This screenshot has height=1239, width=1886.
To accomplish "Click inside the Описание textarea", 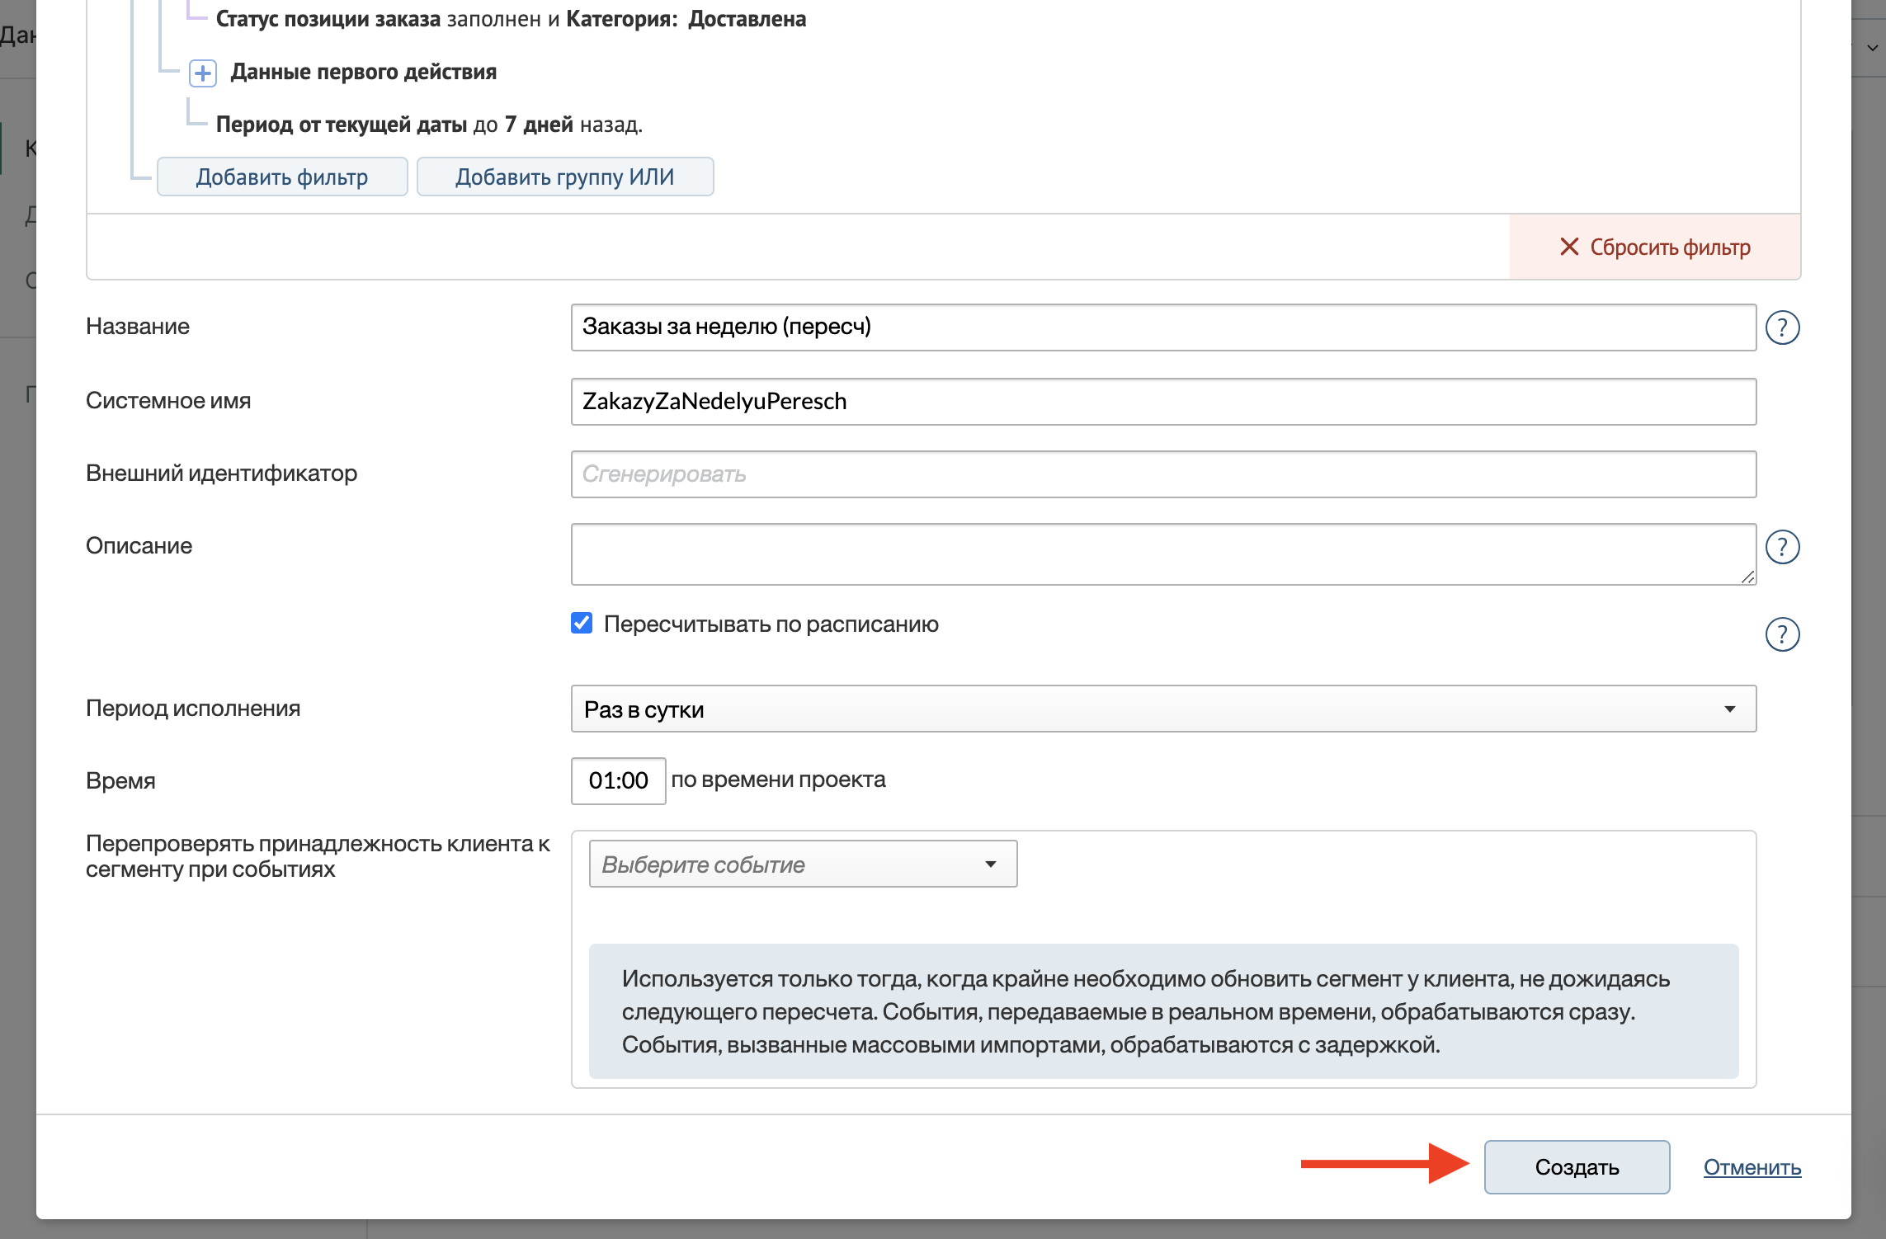I will click(x=1163, y=554).
